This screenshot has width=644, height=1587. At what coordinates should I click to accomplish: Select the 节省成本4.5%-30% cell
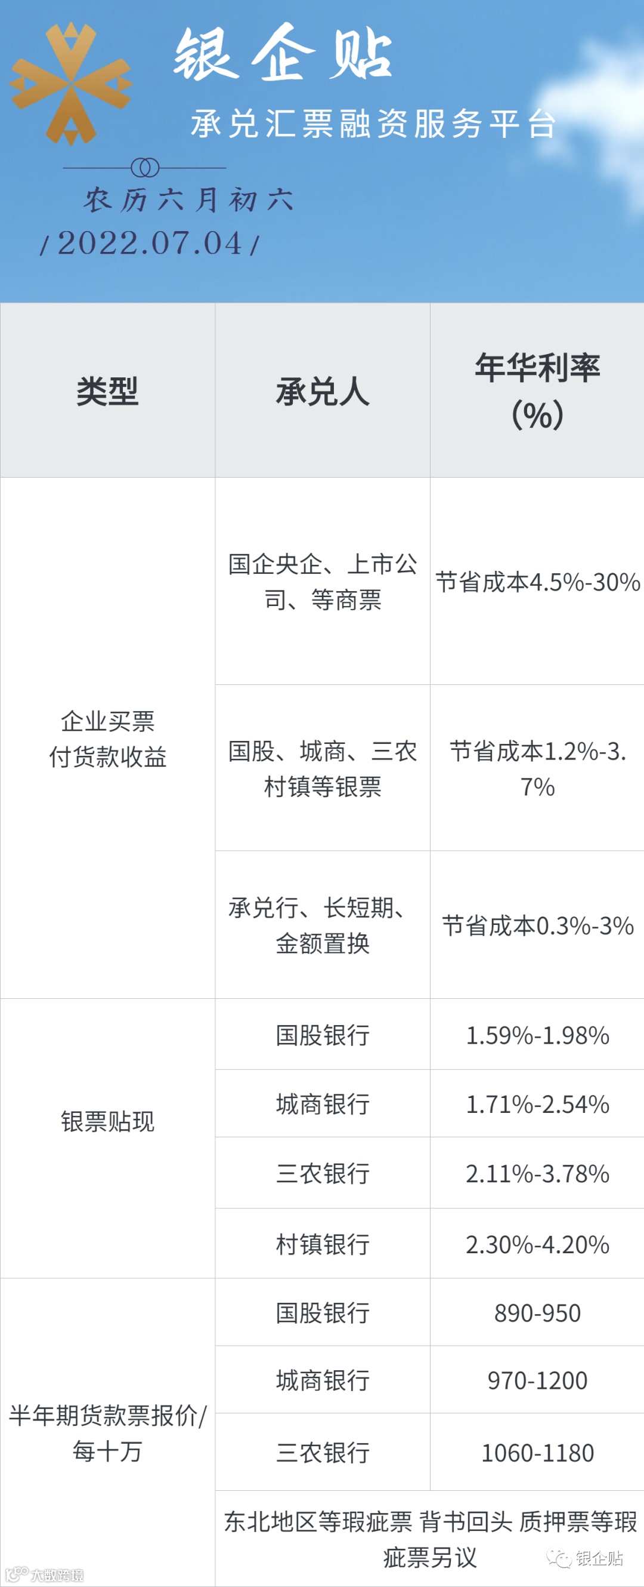(x=537, y=581)
